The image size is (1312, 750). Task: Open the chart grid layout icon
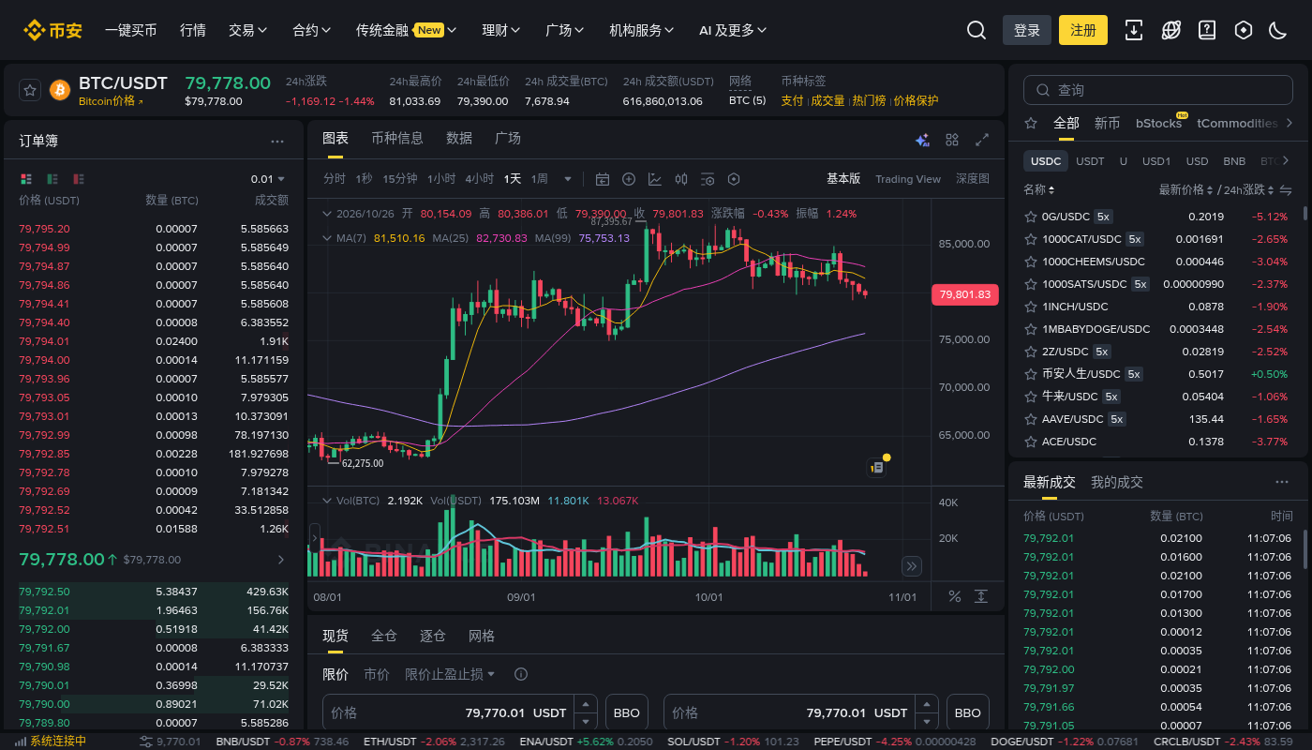[x=952, y=140]
